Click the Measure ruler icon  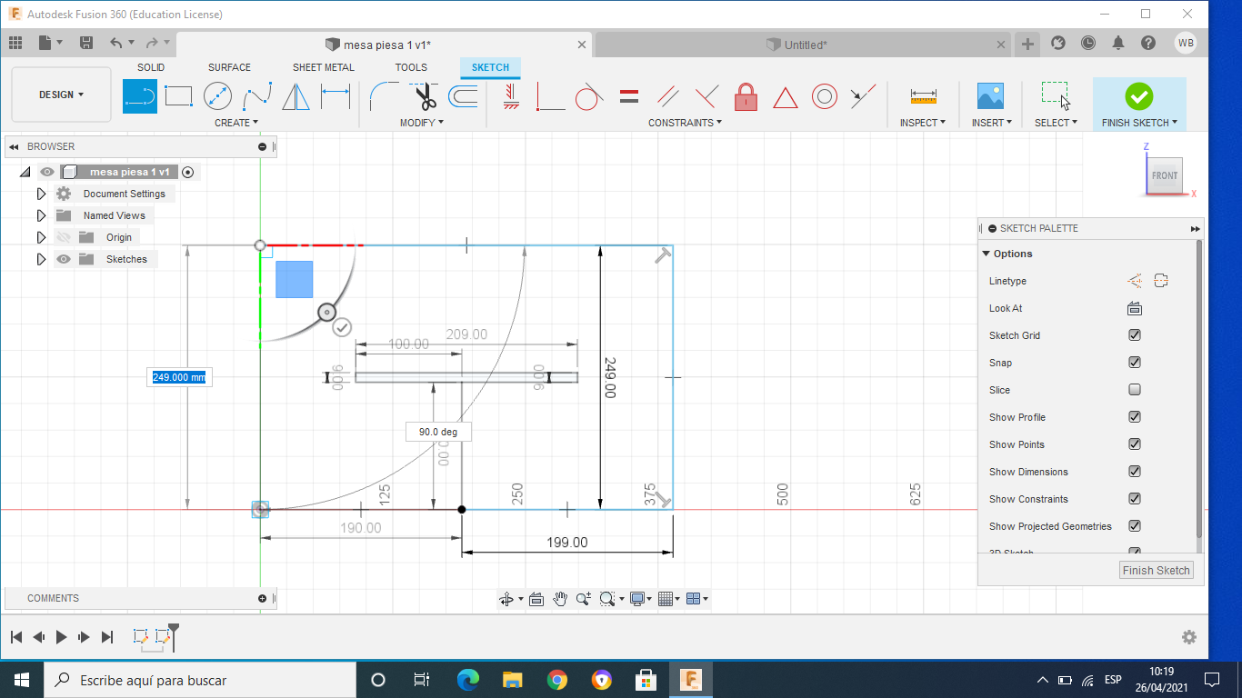coord(923,96)
